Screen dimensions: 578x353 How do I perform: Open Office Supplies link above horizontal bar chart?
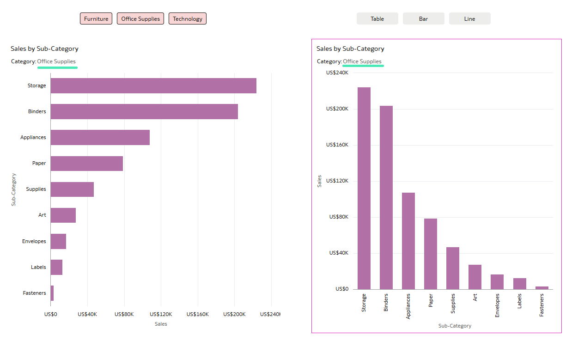pos(56,61)
